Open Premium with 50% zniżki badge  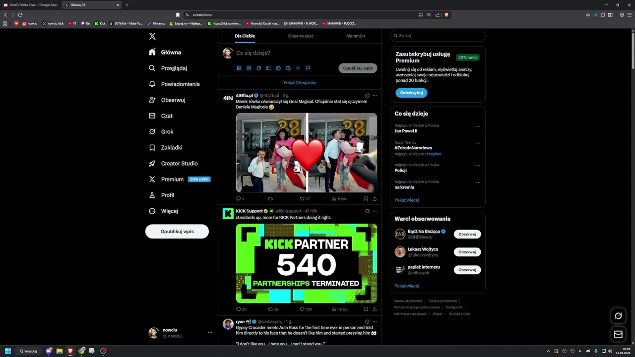(180, 179)
